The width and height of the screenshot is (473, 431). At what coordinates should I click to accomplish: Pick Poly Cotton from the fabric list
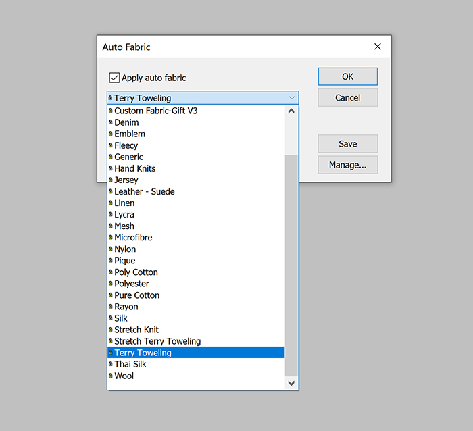(x=136, y=272)
